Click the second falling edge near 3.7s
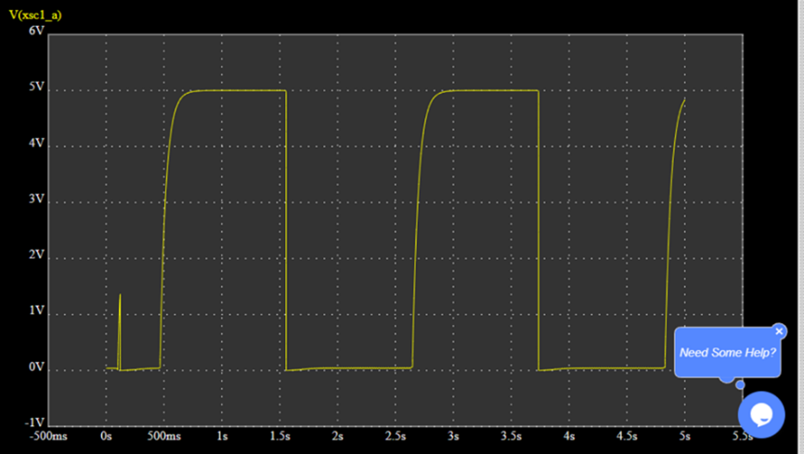804x454 pixels. tap(538, 232)
